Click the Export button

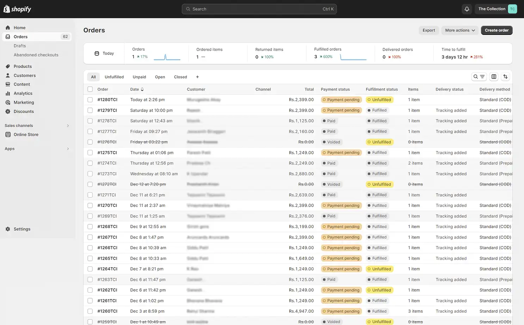[x=429, y=30]
